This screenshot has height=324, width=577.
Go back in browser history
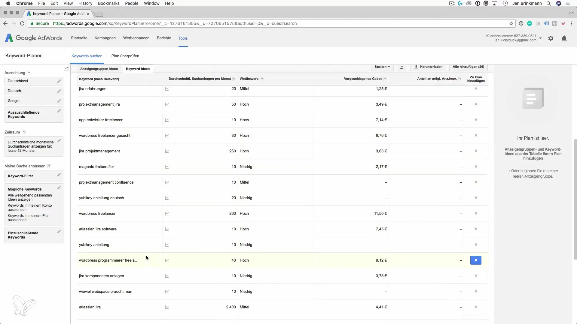pyautogui.click(x=5, y=23)
